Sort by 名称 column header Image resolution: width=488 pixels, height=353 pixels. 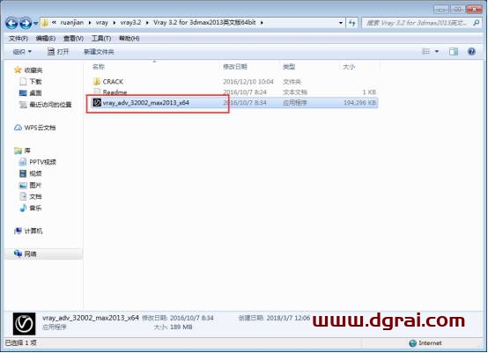pos(99,67)
